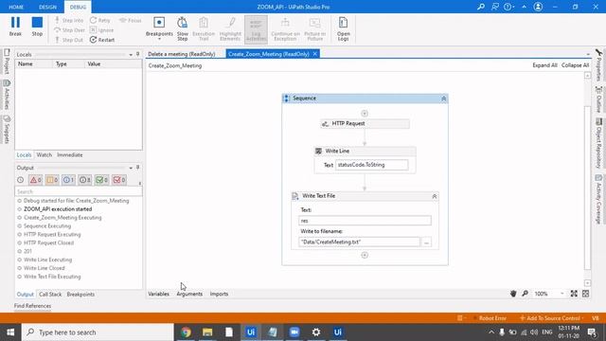Open Logs from the ribbon
Viewport: 606px width, 341px height.
pyautogui.click(x=343, y=28)
